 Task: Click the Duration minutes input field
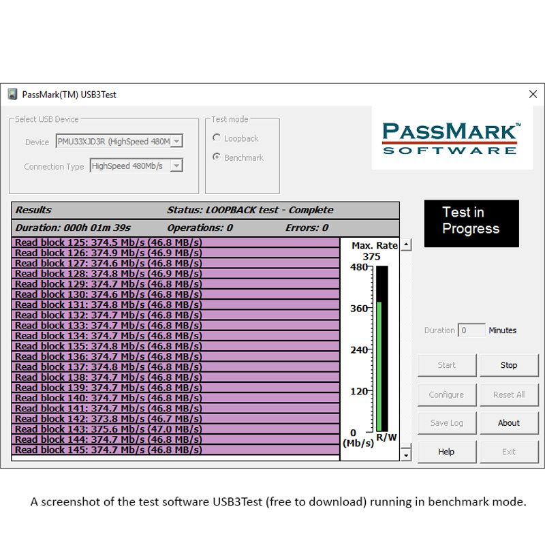click(471, 330)
